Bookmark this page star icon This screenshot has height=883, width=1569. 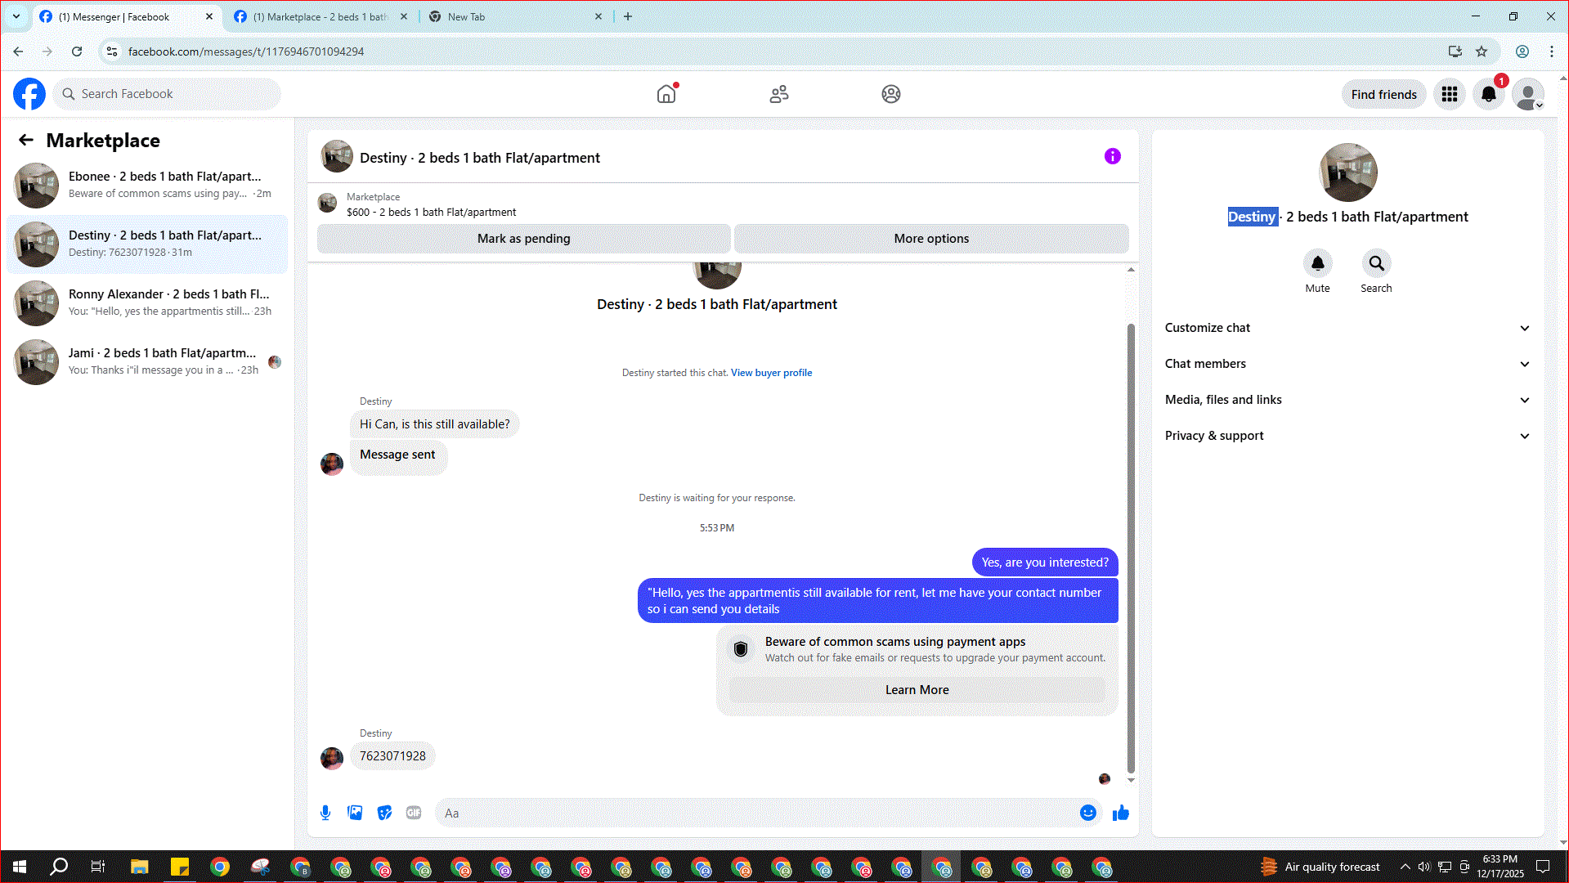(x=1482, y=52)
